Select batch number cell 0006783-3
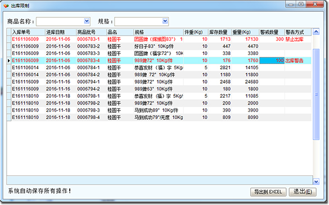Viewport: 329px width, 205px height. coord(91,53)
